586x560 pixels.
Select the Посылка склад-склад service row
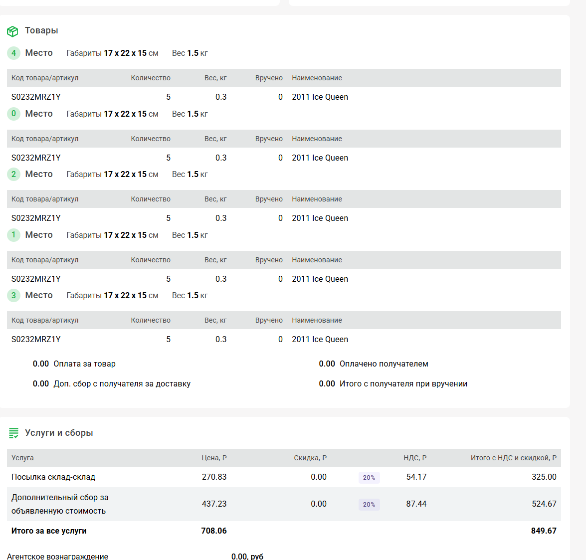pos(53,477)
